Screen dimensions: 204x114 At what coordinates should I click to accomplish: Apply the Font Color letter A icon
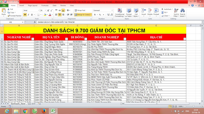click(x=50, y=15)
